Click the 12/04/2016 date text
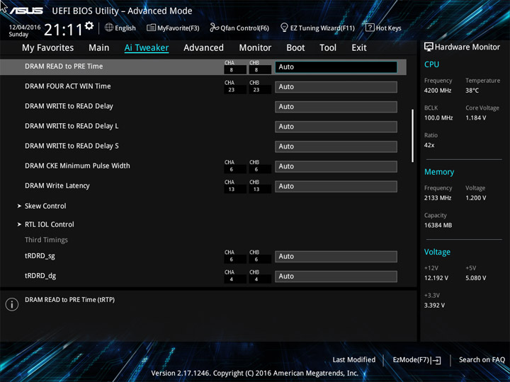The width and height of the screenshot is (510, 382). [25, 28]
